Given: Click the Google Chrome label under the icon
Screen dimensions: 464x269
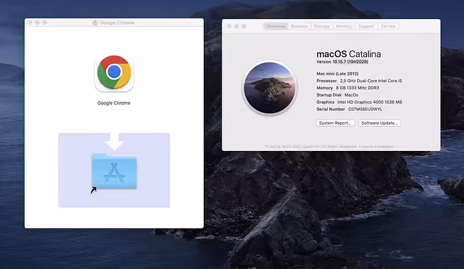Looking at the screenshot, I should click(114, 103).
